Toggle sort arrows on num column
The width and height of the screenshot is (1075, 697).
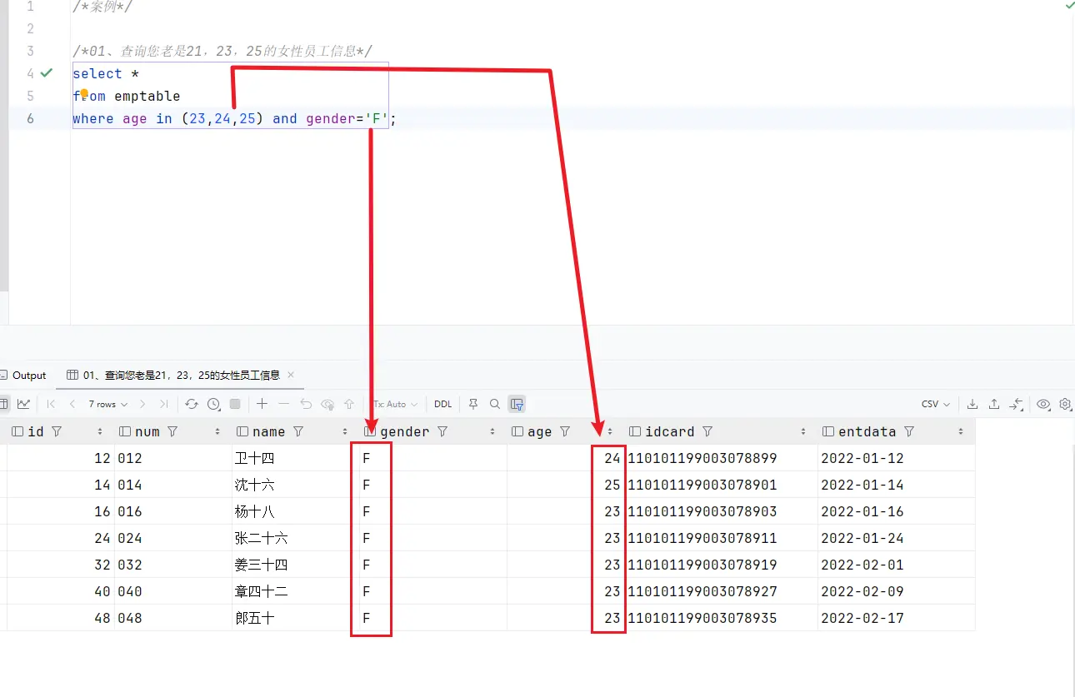(217, 431)
